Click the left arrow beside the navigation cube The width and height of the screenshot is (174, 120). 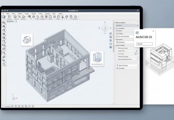coord(99,28)
